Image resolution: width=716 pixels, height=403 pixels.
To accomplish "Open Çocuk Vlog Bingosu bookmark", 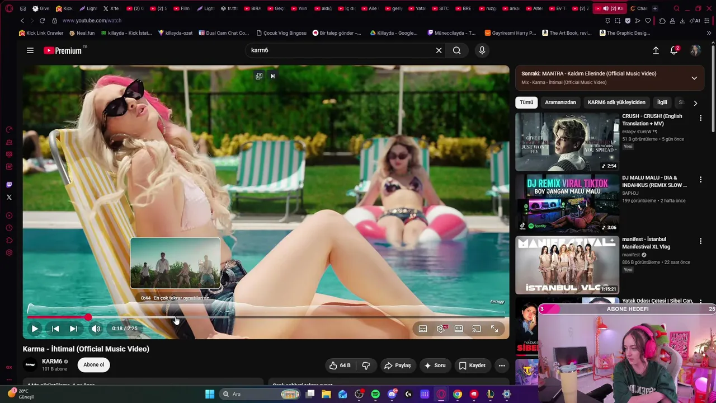I will [x=281, y=33].
